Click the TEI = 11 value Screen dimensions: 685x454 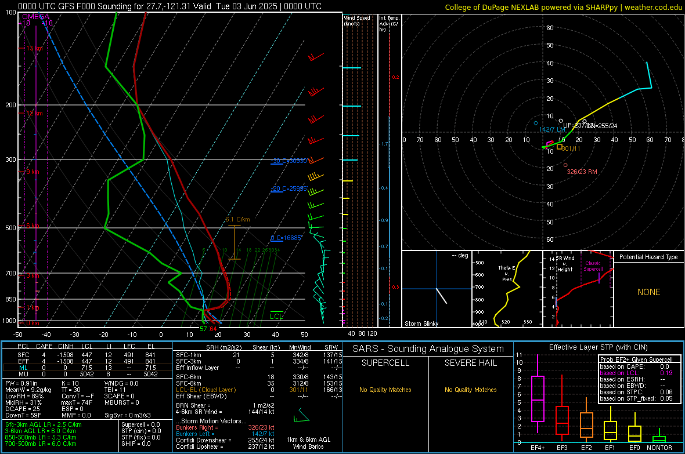click(115, 390)
